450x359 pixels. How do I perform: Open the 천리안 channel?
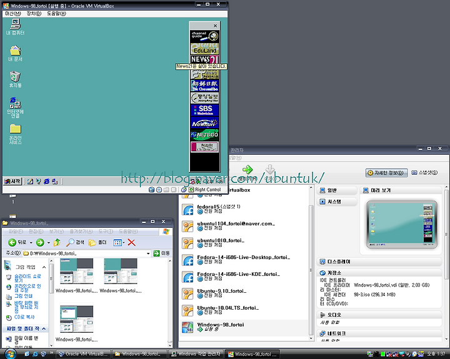204,147
